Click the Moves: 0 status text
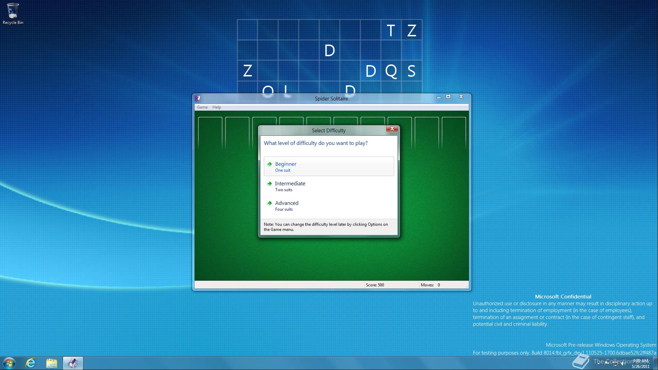Viewport: 658px width, 370px height. pos(430,285)
